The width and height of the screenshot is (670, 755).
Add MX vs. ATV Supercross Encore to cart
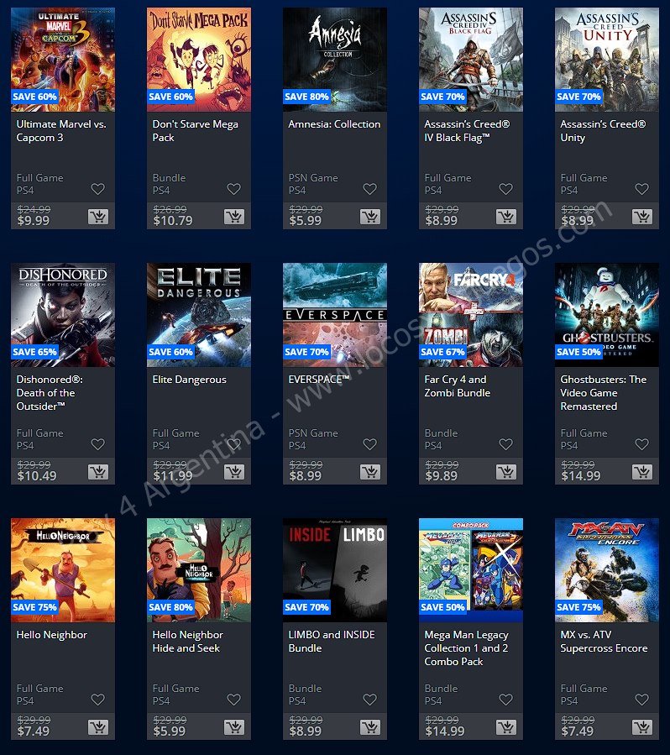[642, 727]
